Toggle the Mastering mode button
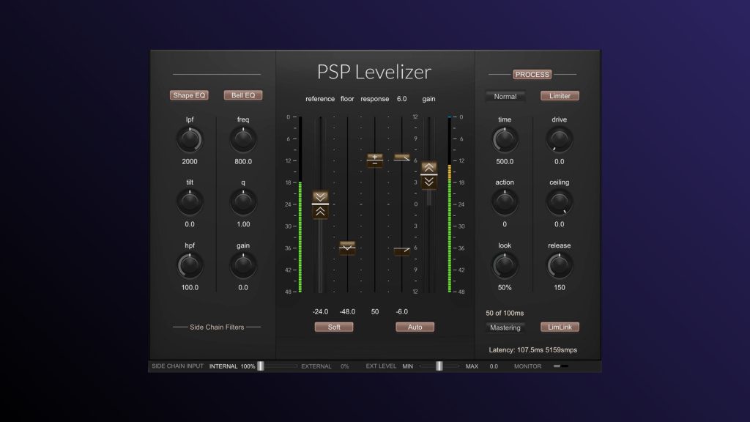Screen dimensions: 750x422 point(505,327)
